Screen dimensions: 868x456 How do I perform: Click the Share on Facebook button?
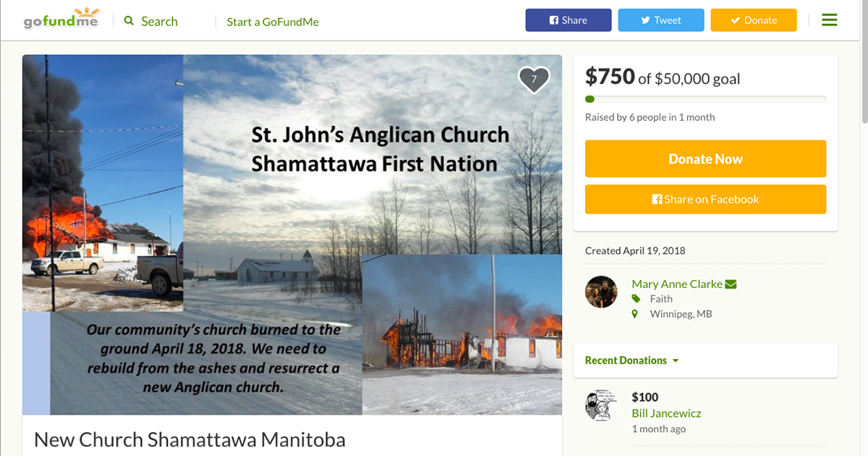705,199
